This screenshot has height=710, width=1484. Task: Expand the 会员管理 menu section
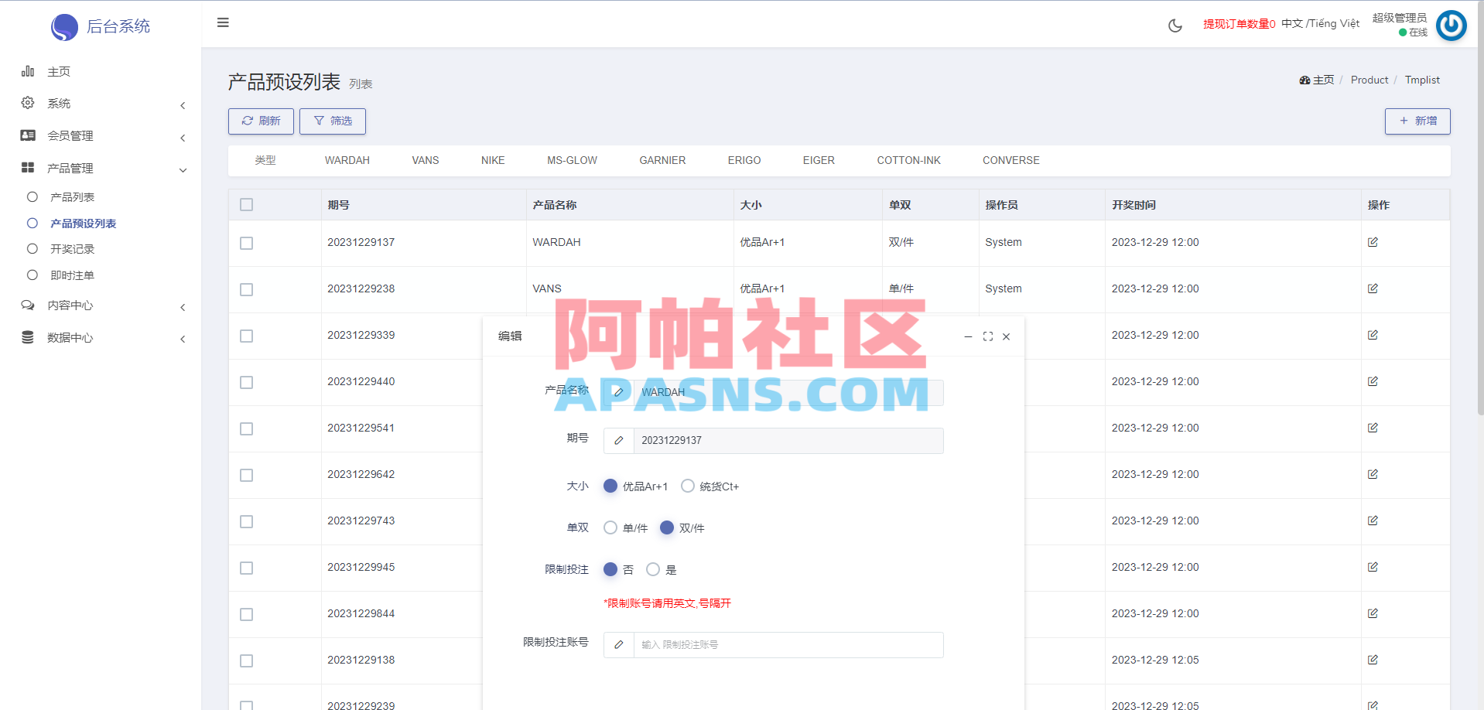(70, 135)
